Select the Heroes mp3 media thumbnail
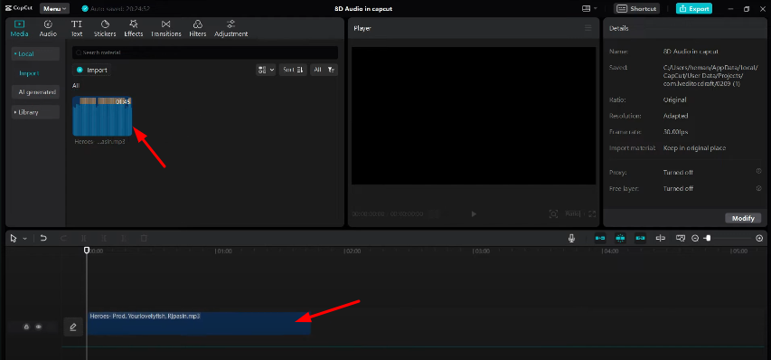This screenshot has height=360, width=771. [x=102, y=116]
